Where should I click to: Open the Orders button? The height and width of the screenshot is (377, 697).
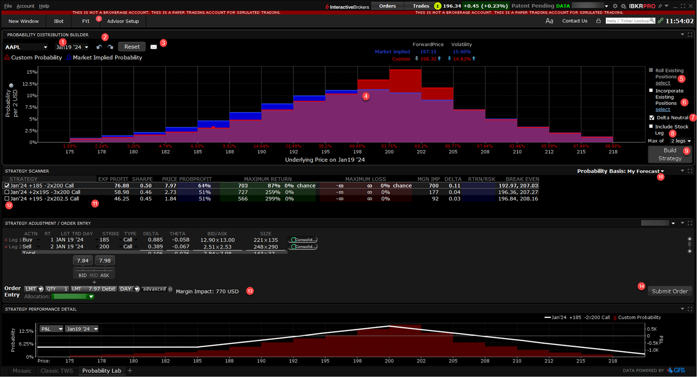(387, 6)
